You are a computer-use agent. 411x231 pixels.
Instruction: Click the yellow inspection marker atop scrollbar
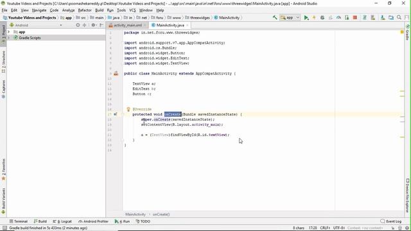point(402,32)
